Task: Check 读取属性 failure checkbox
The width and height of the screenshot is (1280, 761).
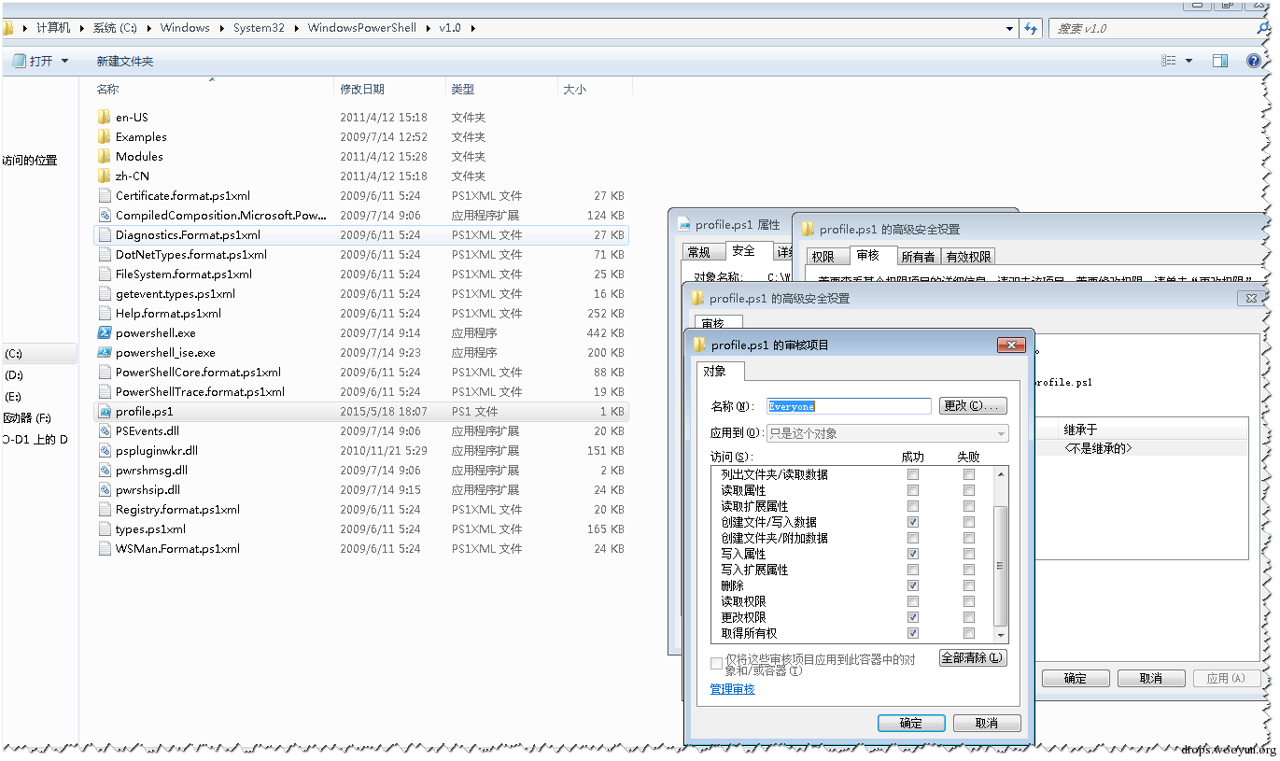Action: pyautogui.click(x=969, y=490)
